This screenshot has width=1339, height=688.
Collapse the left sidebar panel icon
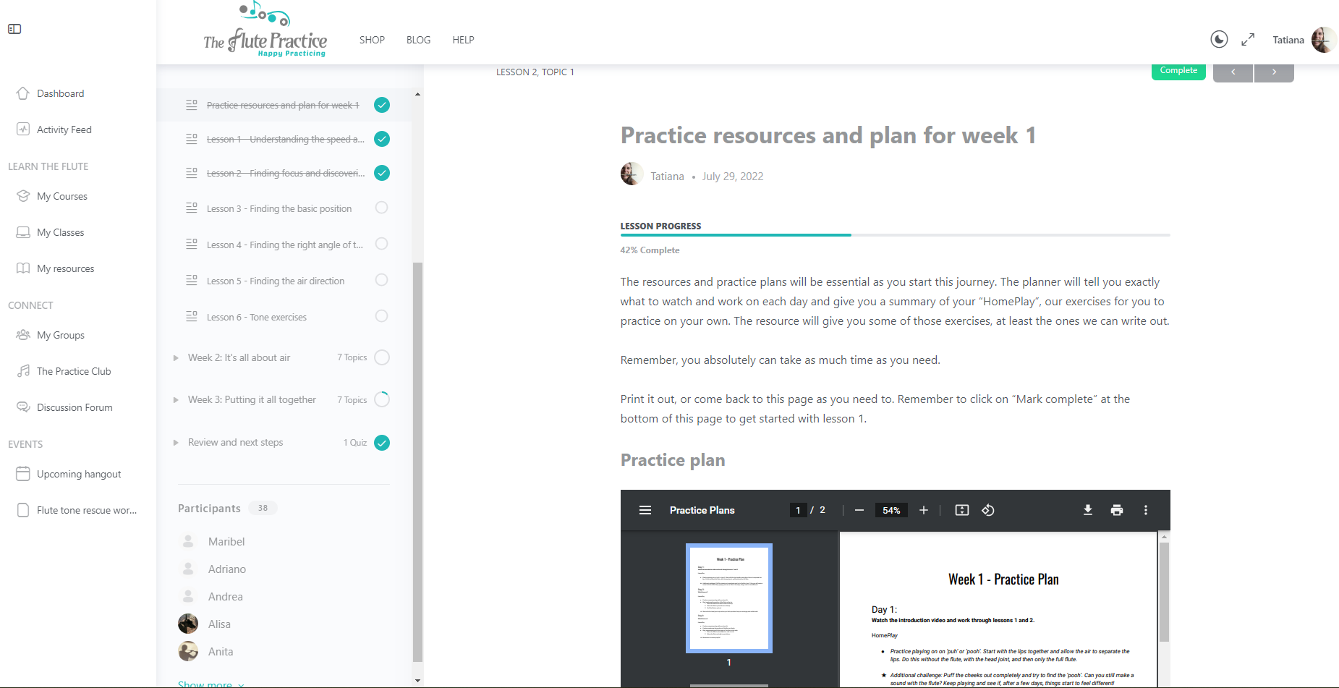14,29
